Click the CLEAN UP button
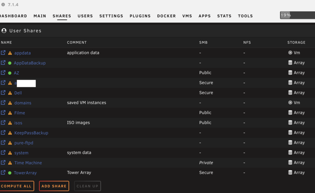The width and height of the screenshot is (315, 193). click(x=87, y=186)
